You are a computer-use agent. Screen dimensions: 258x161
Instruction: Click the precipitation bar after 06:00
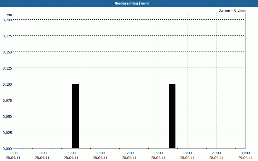(75, 116)
